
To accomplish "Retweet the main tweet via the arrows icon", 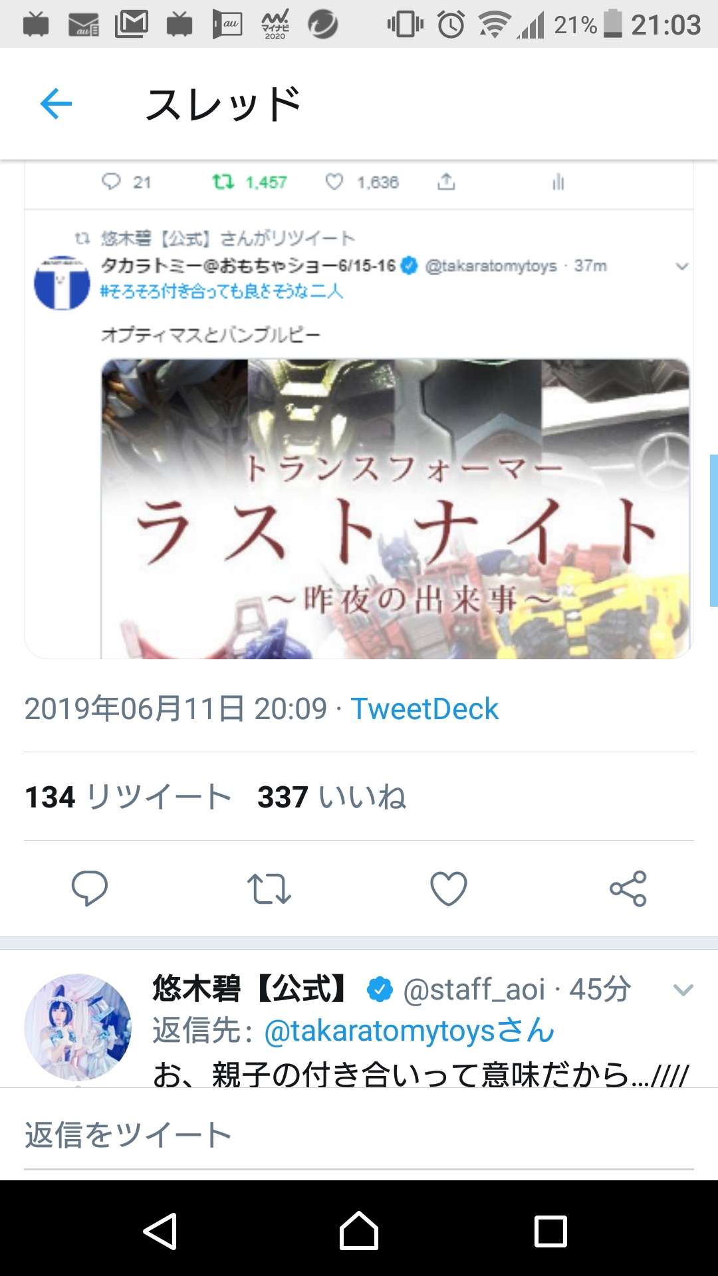I will click(x=269, y=889).
